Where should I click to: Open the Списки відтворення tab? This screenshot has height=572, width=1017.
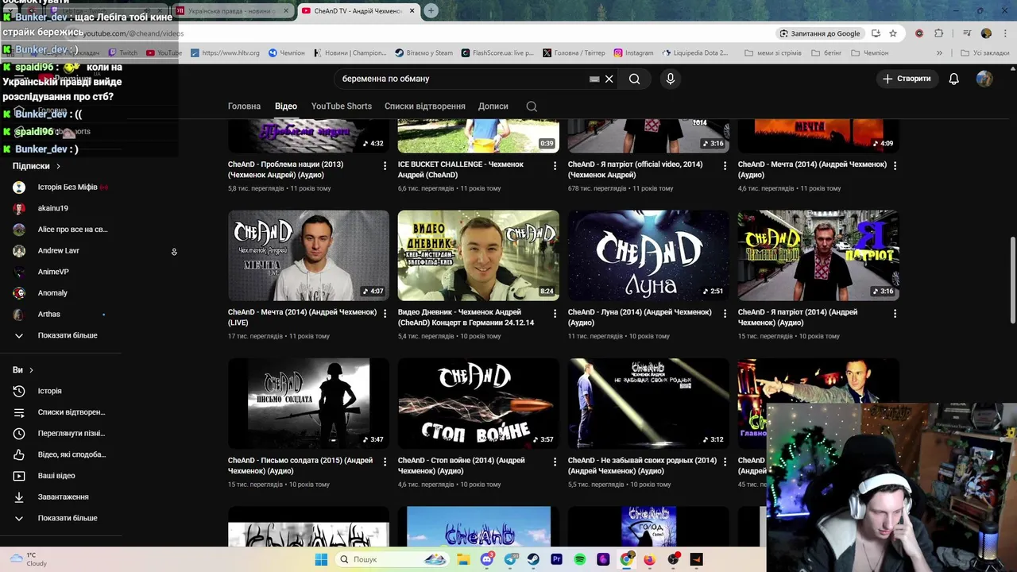point(425,106)
